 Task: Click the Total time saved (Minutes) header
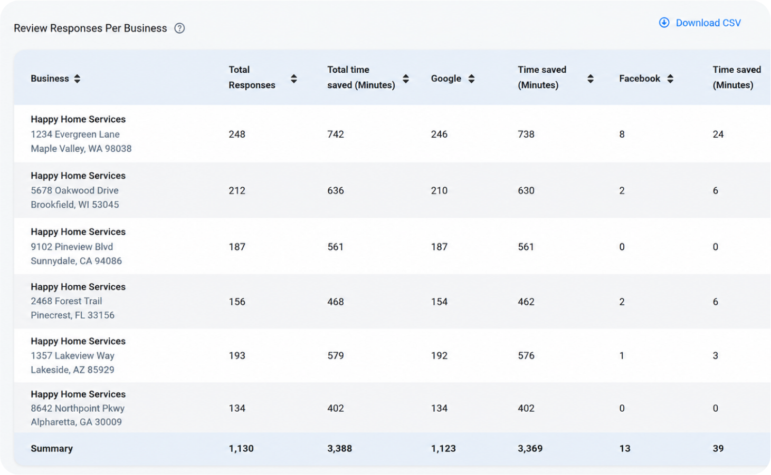[361, 77]
